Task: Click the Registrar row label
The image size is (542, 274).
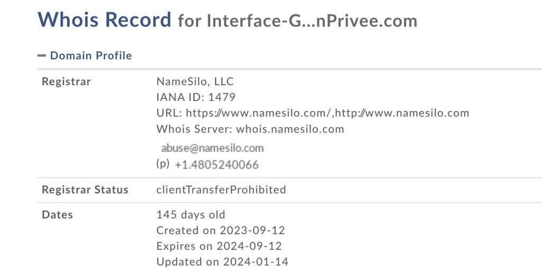Action: click(x=66, y=81)
